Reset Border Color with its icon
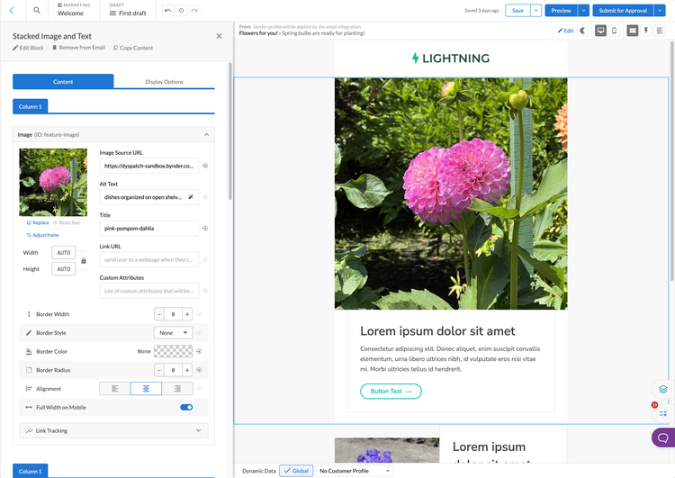The image size is (675, 478). tap(199, 351)
